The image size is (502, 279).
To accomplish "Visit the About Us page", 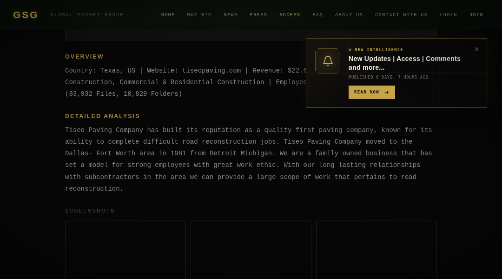I will 349,15.
